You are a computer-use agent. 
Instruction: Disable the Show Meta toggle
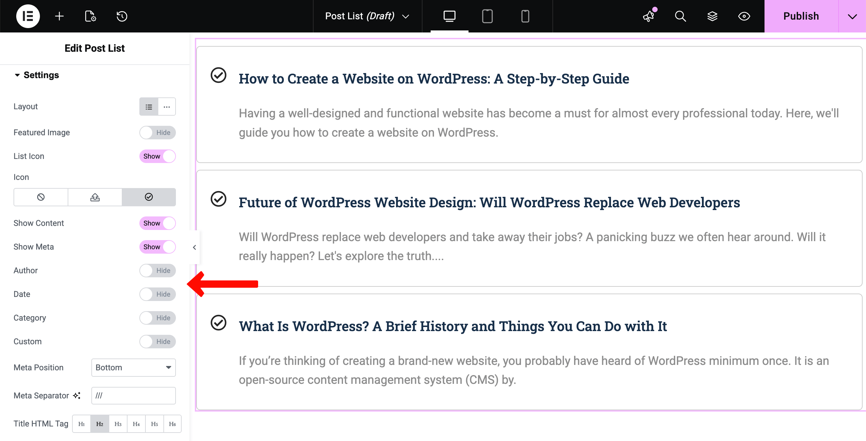coord(157,247)
